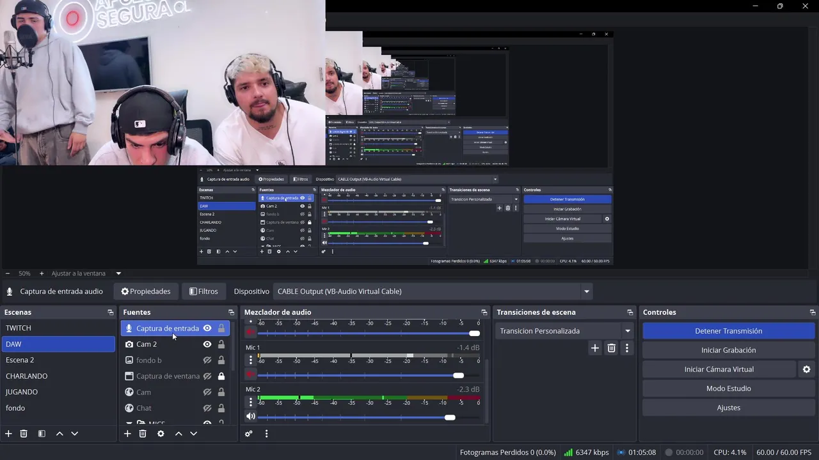Select the Escena 2 scene
Screen dimensions: 819x460
point(58,360)
